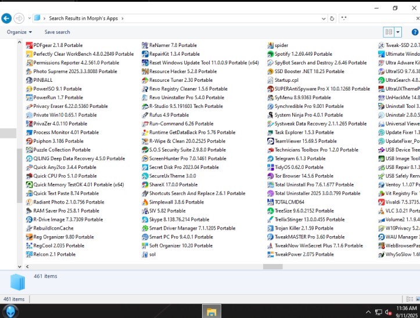Screen dimensions: 420x318
Task: Click the RAM Saver Pro 25.8.1 icon
Action: 29,211
